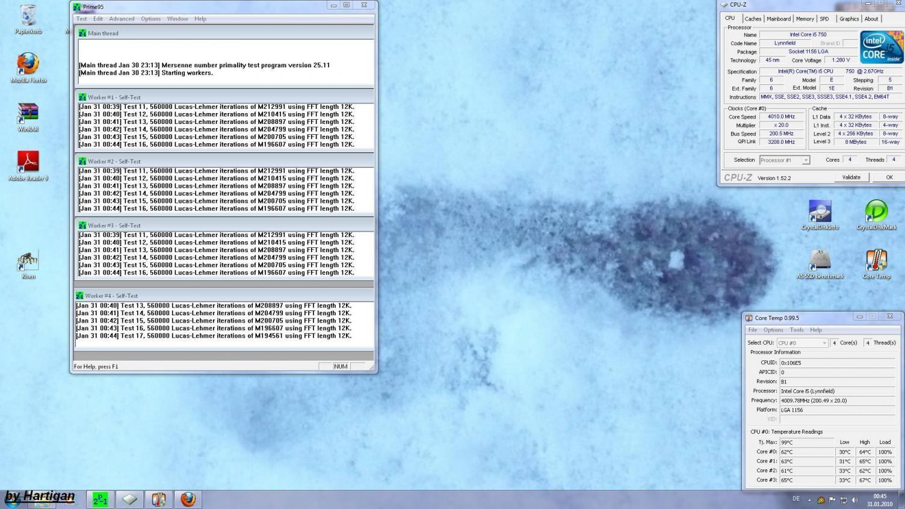Open the Options menu in Core Temp
The height and width of the screenshot is (509, 905).
pyautogui.click(x=773, y=330)
